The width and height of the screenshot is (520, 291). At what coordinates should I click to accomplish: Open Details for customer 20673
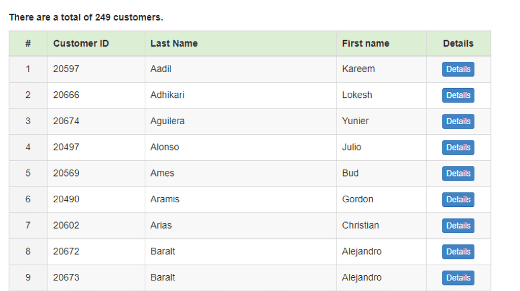pos(458,278)
